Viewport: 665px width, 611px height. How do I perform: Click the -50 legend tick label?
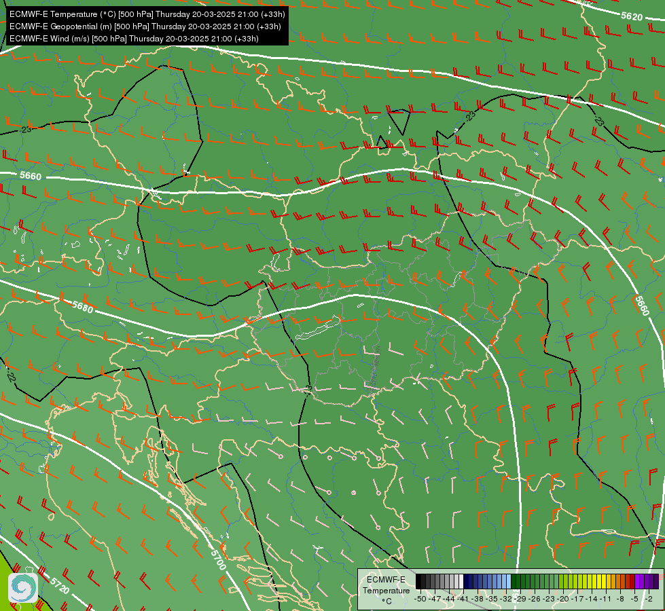[x=420, y=599]
